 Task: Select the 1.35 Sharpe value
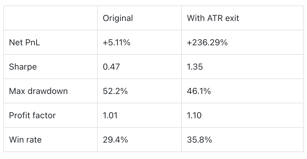(195, 67)
